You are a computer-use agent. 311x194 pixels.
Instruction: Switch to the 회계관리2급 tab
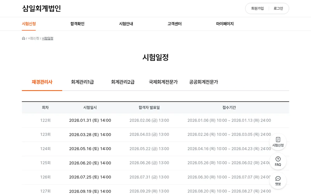coord(123,82)
